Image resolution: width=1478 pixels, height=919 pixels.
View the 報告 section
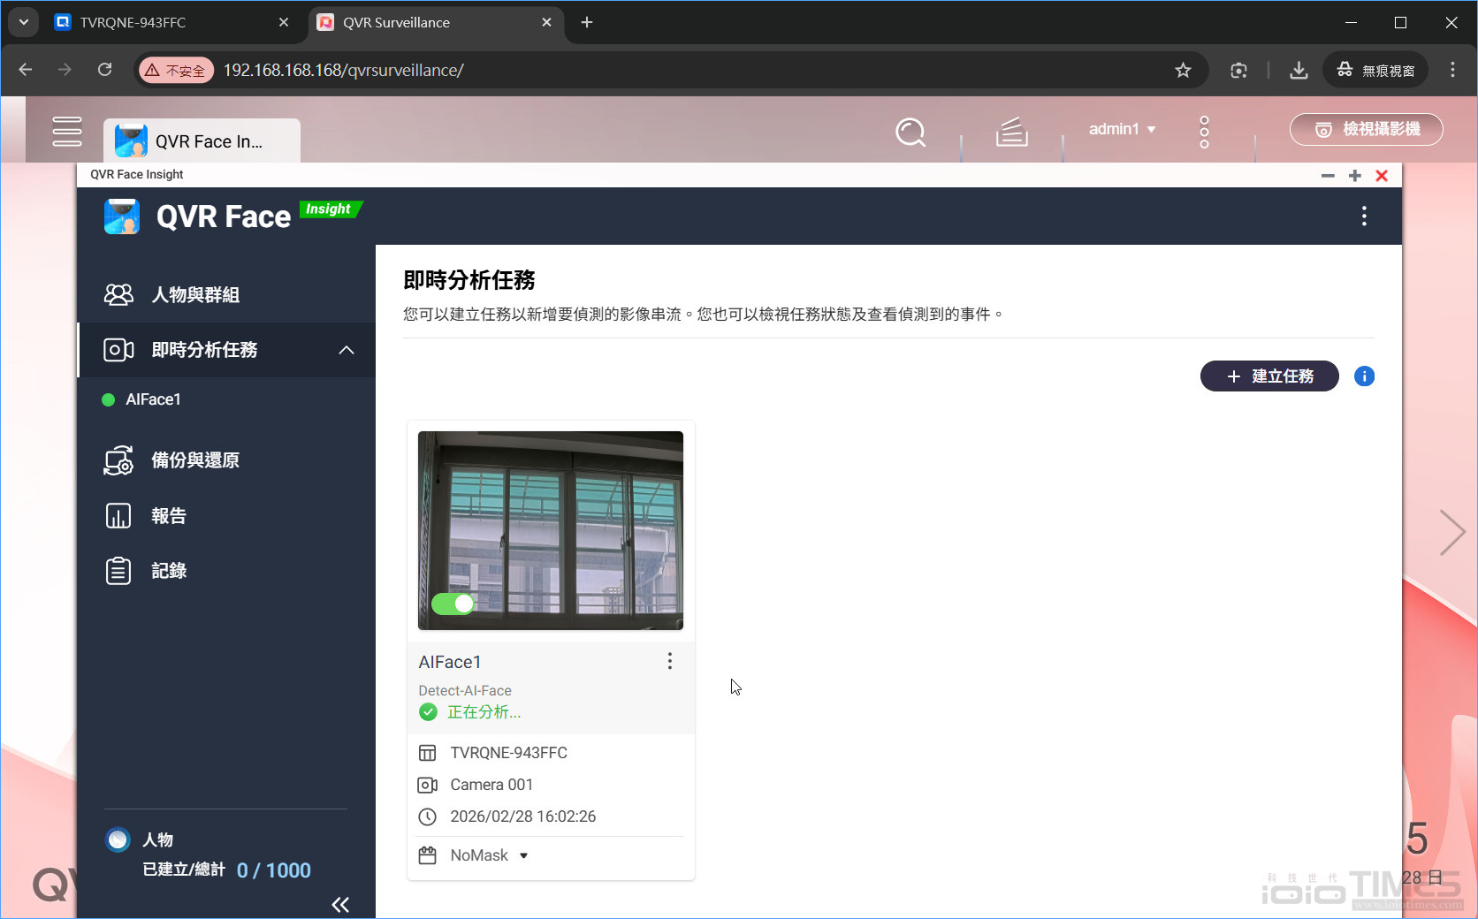[x=169, y=515]
